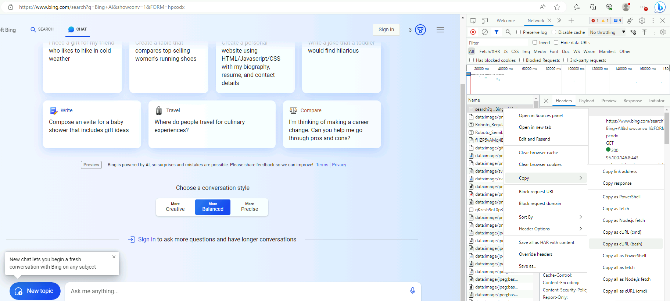Image resolution: width=670 pixels, height=301 pixels.
Task: Switch to the Payload tab
Action: tap(586, 101)
